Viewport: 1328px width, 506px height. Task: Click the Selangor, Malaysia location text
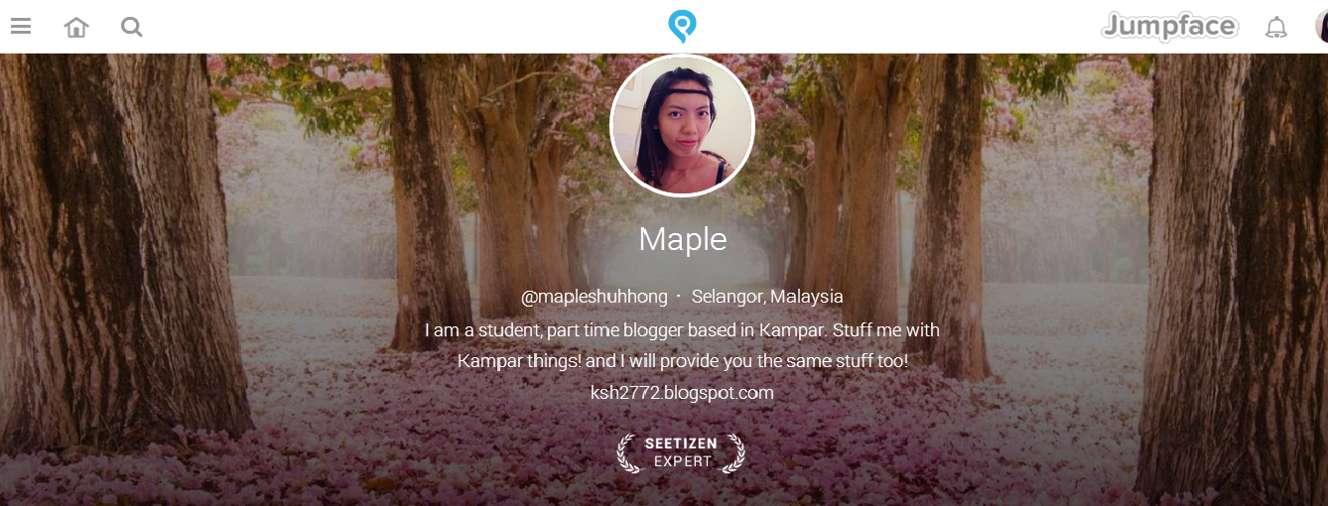pyautogui.click(x=767, y=297)
